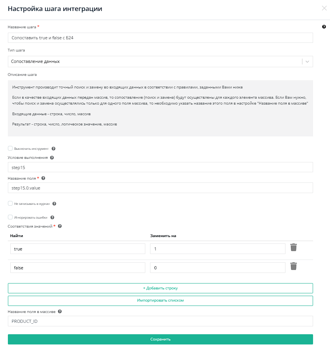Enable the Выключить инструмент checkbox
The image size is (330, 348).
pos(10,149)
